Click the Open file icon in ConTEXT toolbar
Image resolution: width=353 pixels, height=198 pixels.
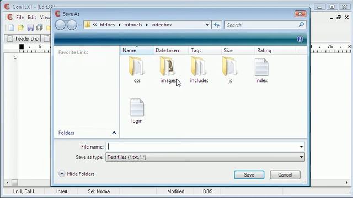coord(21,28)
